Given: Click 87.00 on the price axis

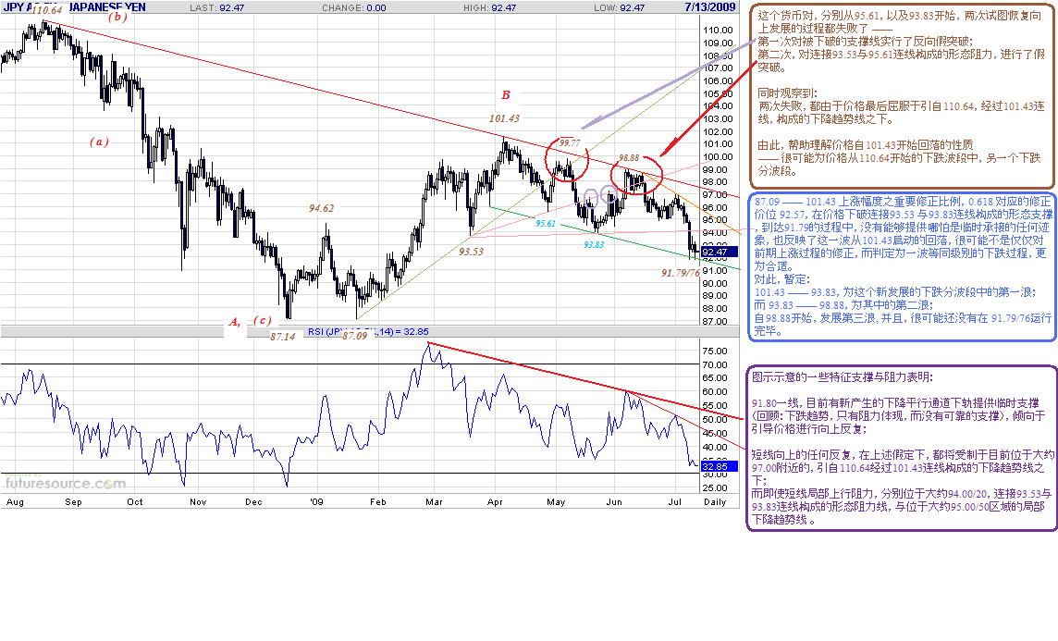Looking at the screenshot, I should point(715,322).
